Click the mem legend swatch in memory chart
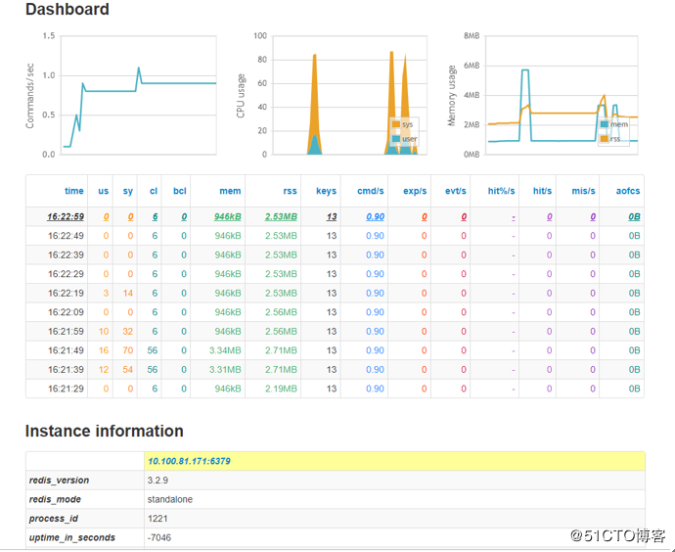This screenshot has width=675, height=552. 605,124
